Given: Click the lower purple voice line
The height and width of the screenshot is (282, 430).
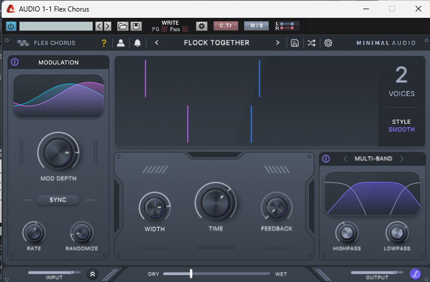Looking at the screenshot, I should [x=188, y=124].
